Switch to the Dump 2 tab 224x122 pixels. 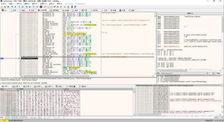pos(16,86)
